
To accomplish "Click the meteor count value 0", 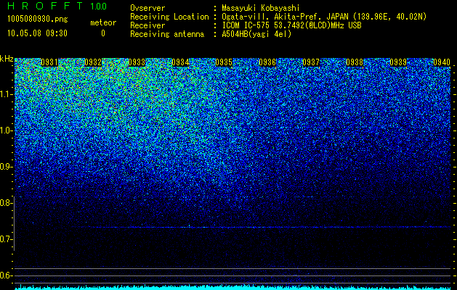I will (103, 33).
